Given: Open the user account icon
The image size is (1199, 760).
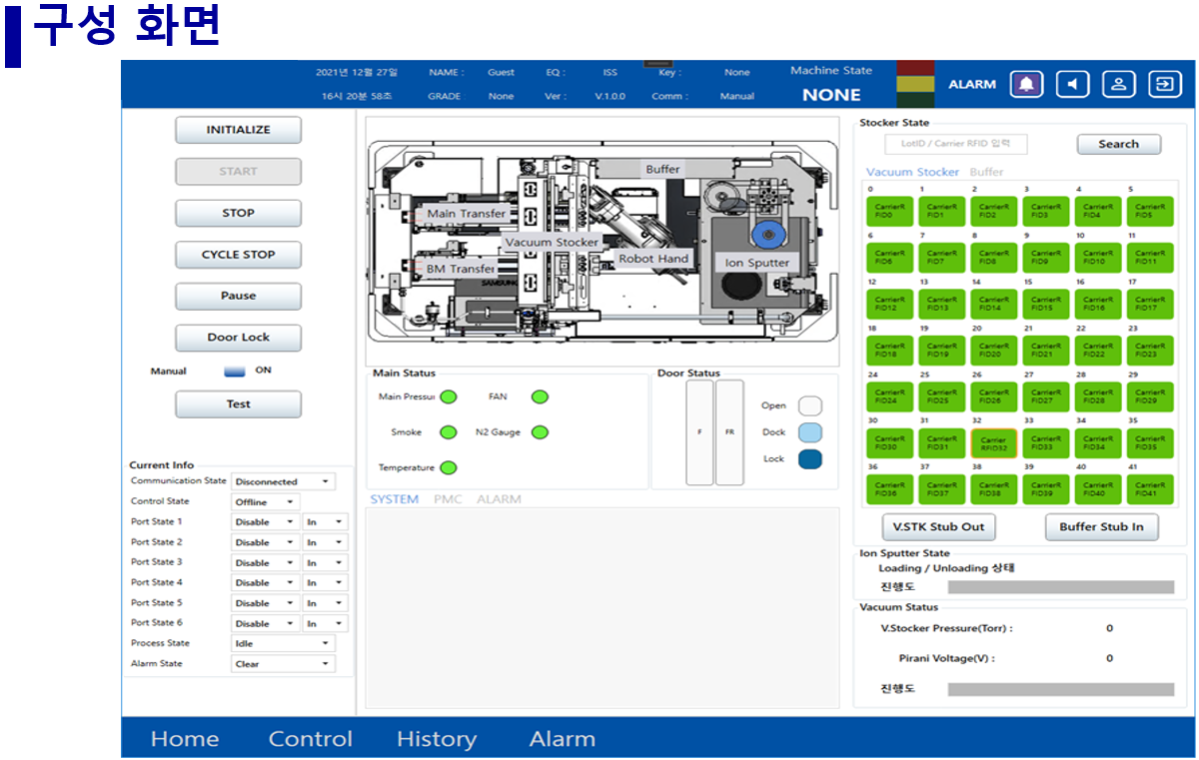Looking at the screenshot, I should click(1118, 85).
